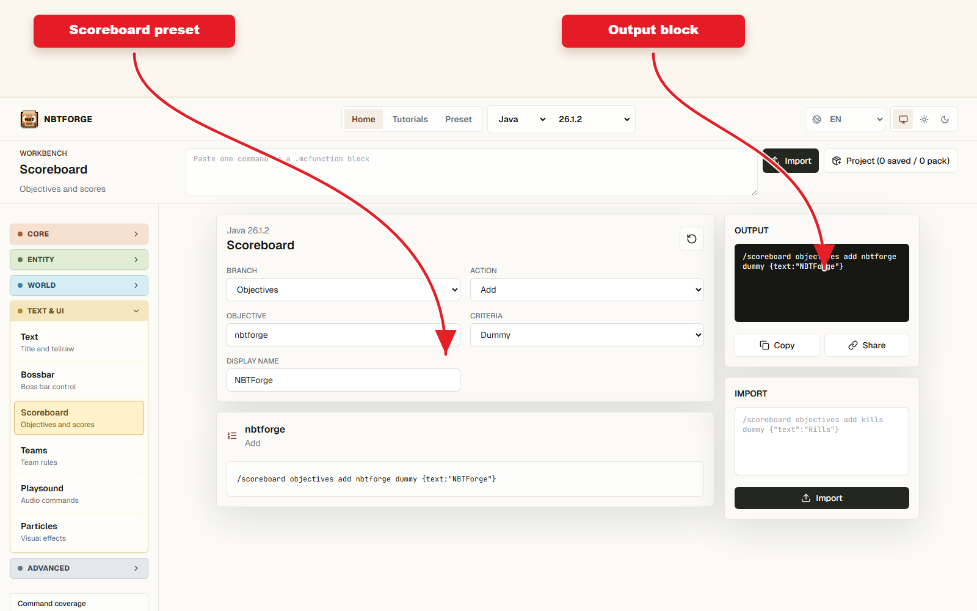
Task: Collapse the TEXT & UI category
Action: coord(79,311)
